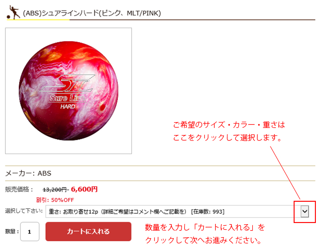This screenshot has width=327, height=251.
Task: Click the product title (ABS)シュアラインハード
Action: (x=92, y=13)
